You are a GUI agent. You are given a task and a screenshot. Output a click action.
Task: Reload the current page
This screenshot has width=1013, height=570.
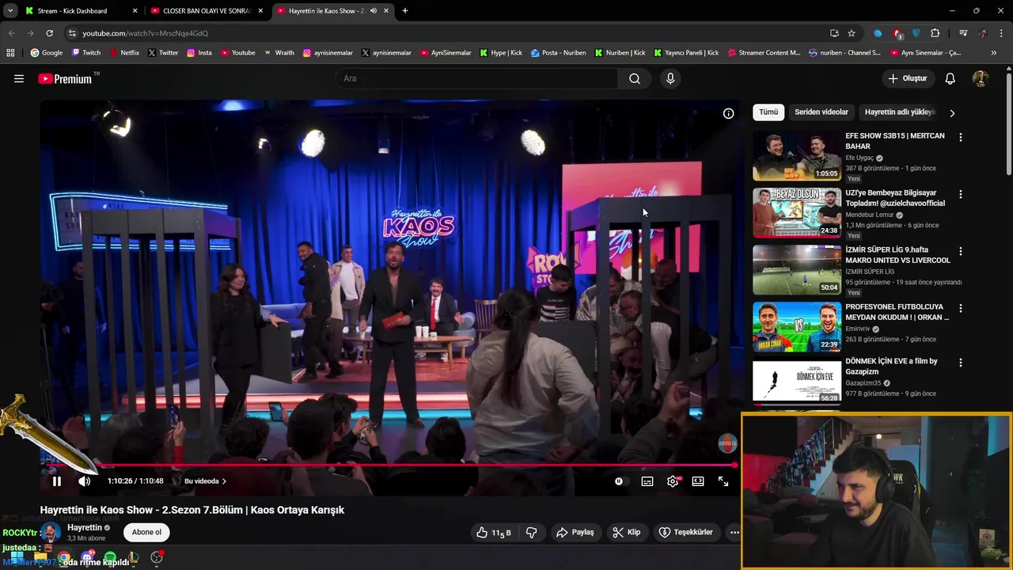(x=49, y=33)
